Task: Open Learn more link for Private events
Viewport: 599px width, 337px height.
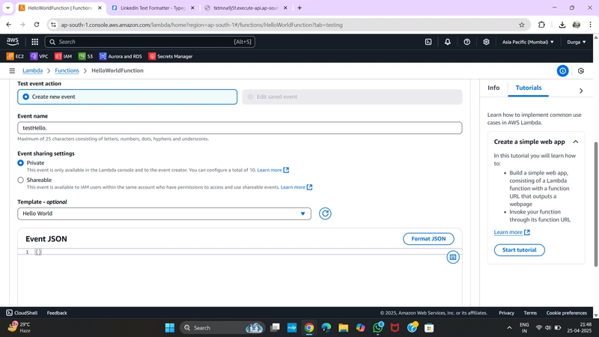Action: point(273,170)
